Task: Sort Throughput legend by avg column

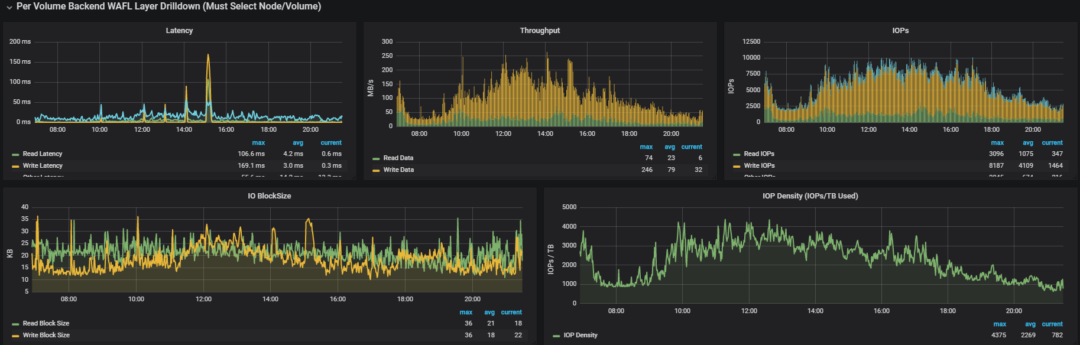Action: click(x=669, y=147)
